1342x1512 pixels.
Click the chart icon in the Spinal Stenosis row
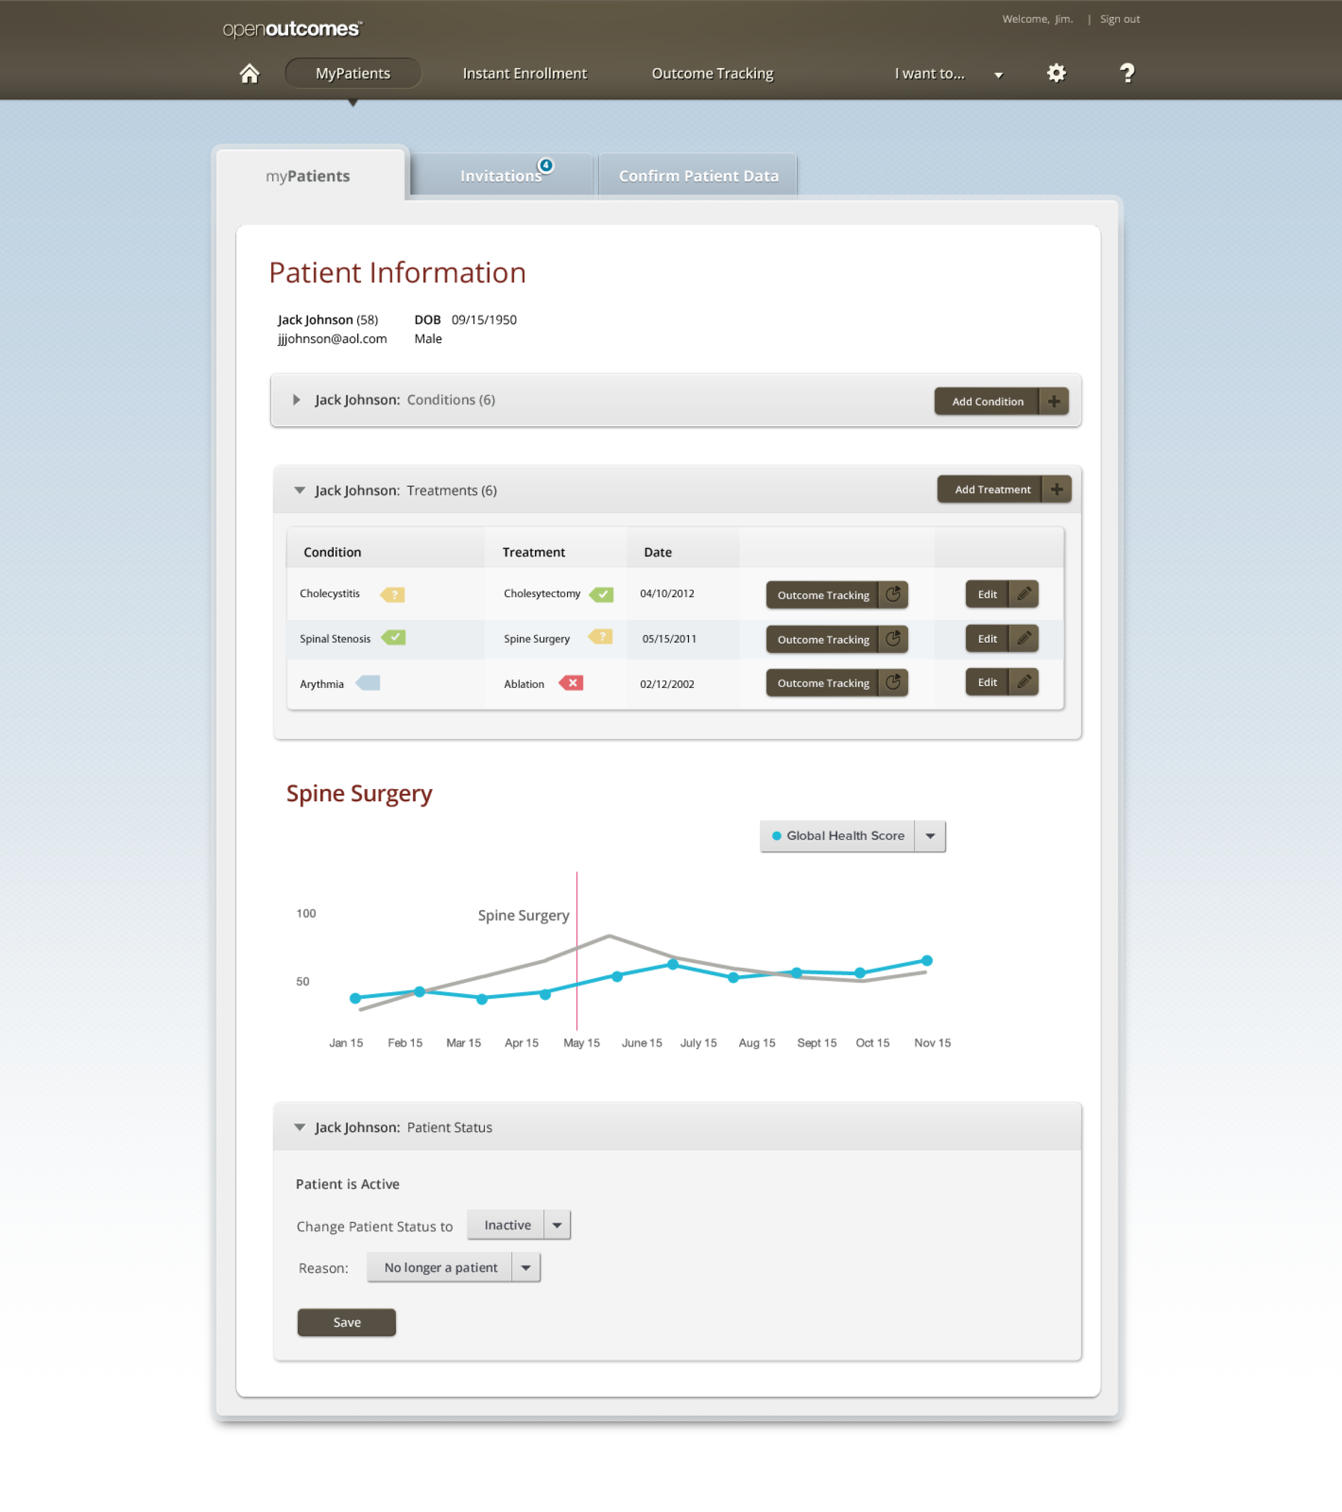(893, 639)
